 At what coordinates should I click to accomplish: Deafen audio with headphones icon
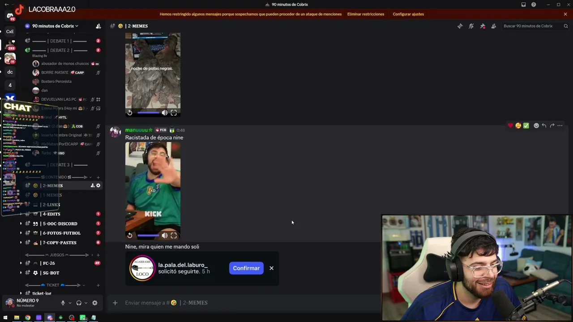(79, 303)
